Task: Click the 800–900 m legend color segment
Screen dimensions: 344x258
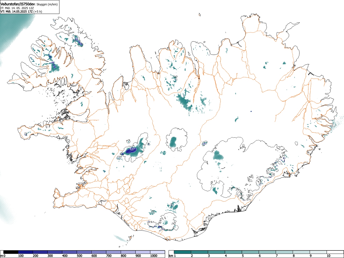Action: (128, 252)
